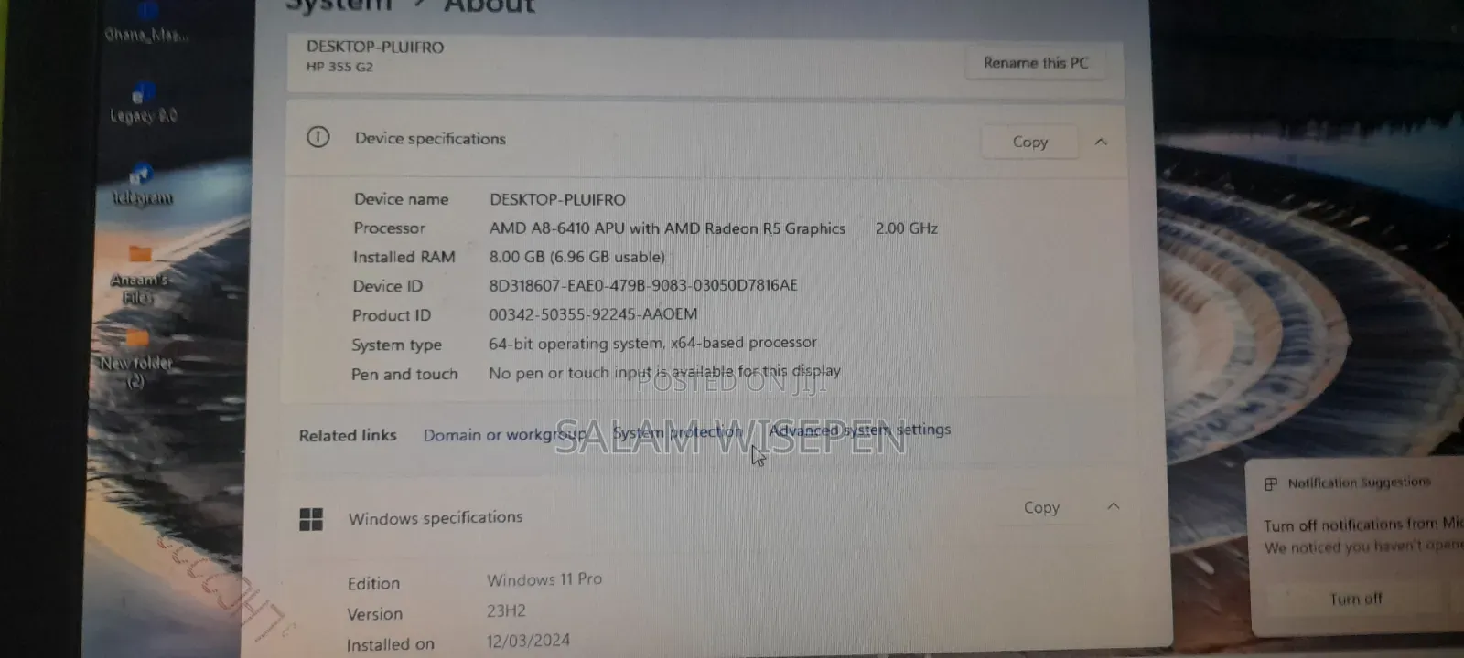1464x658 pixels.
Task: Open the New folder (2) desktop icon
Action: pos(136,358)
